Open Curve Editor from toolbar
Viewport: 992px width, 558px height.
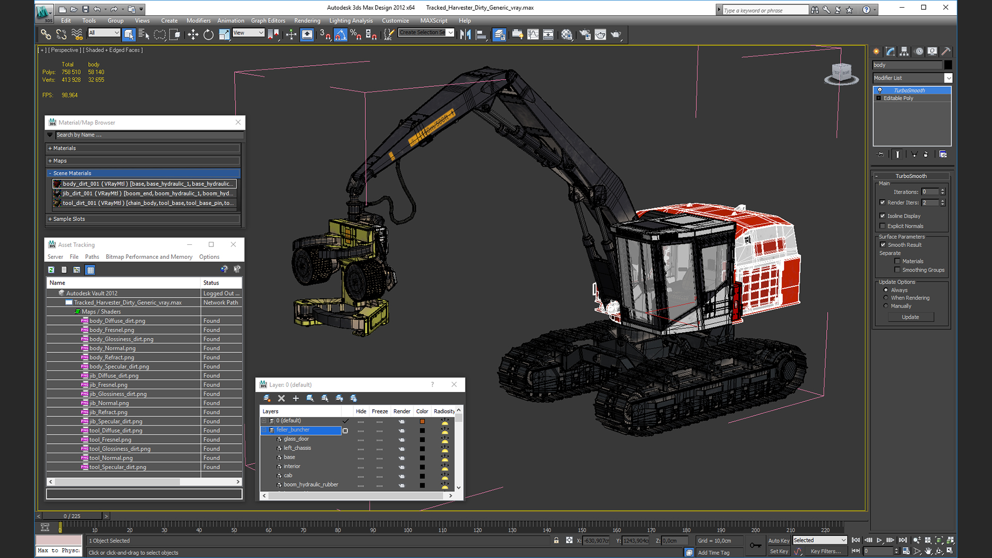(533, 34)
